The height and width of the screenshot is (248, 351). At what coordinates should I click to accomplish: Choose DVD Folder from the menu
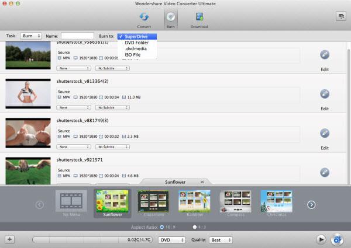(137, 43)
